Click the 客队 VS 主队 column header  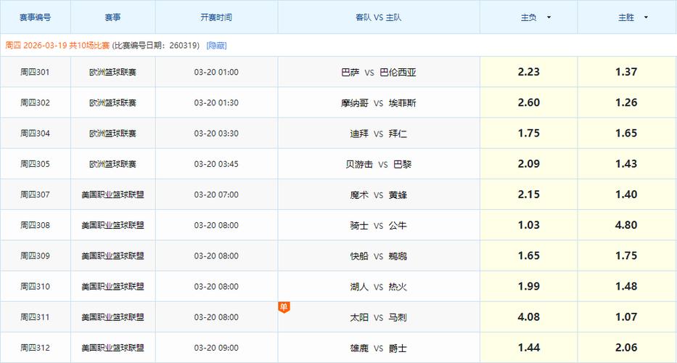(379, 17)
